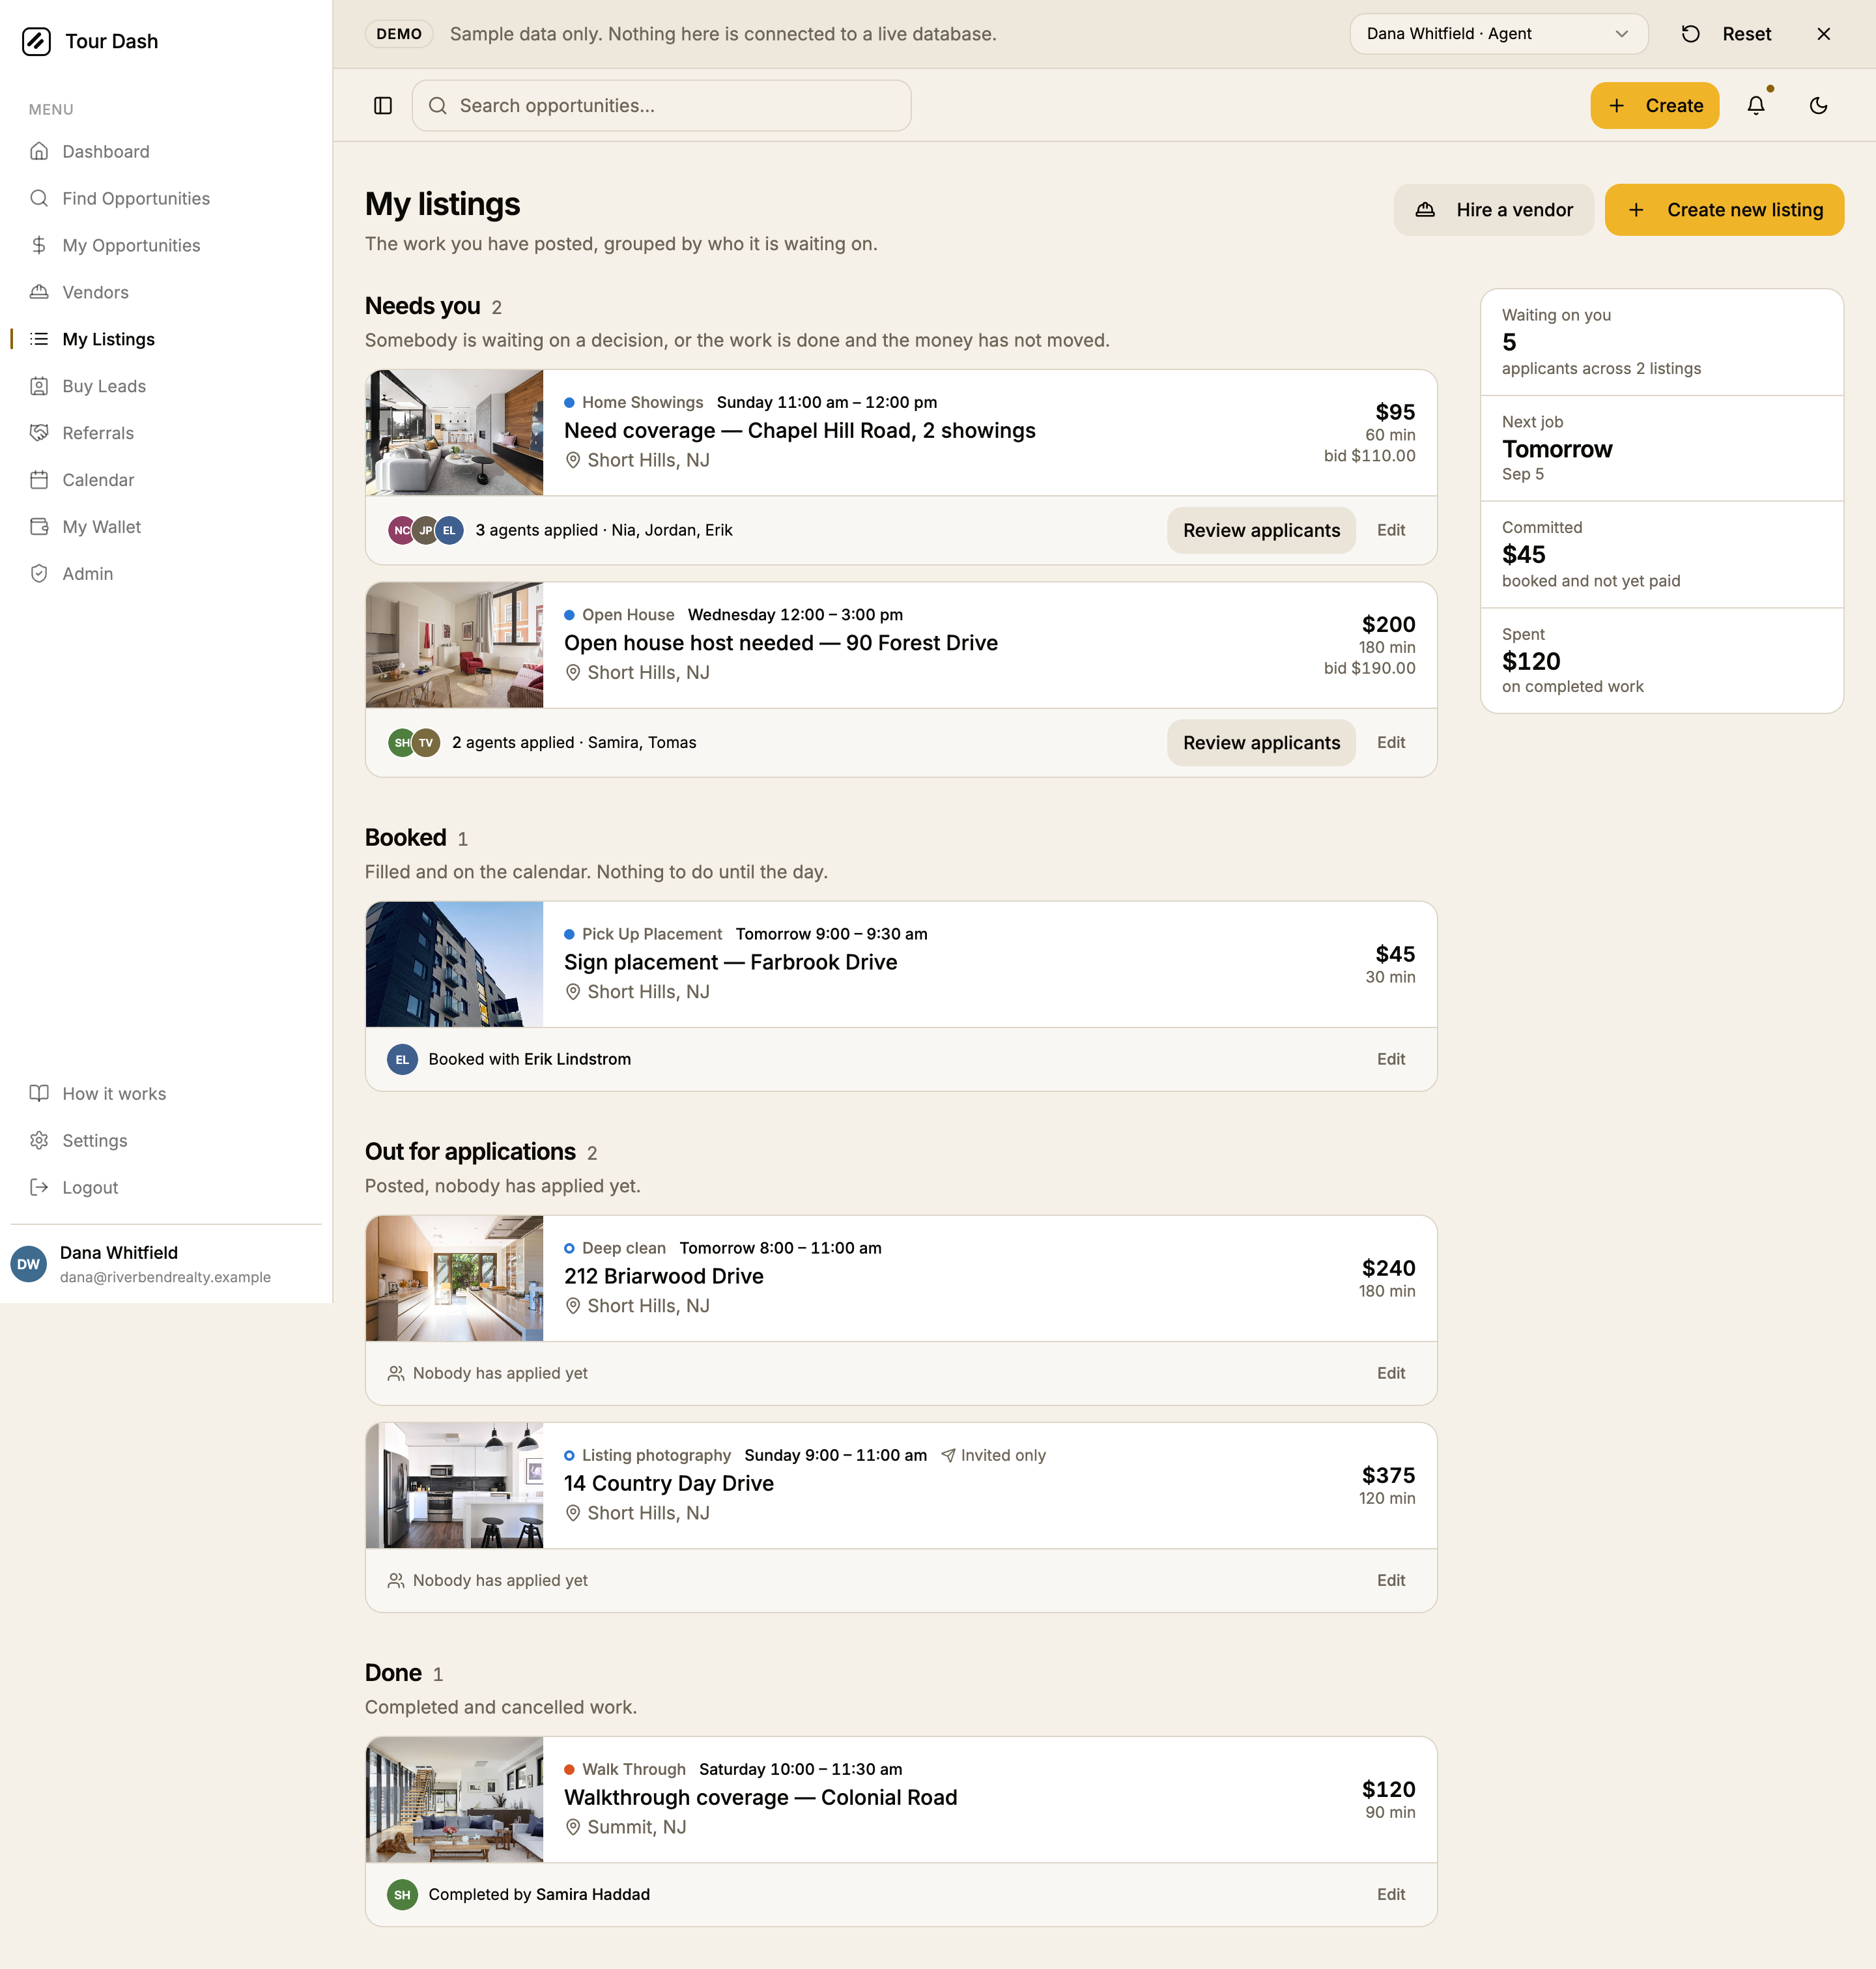Edit the 14 Country Day Drive listing
This screenshot has height=1969, width=1876.
click(1391, 1580)
